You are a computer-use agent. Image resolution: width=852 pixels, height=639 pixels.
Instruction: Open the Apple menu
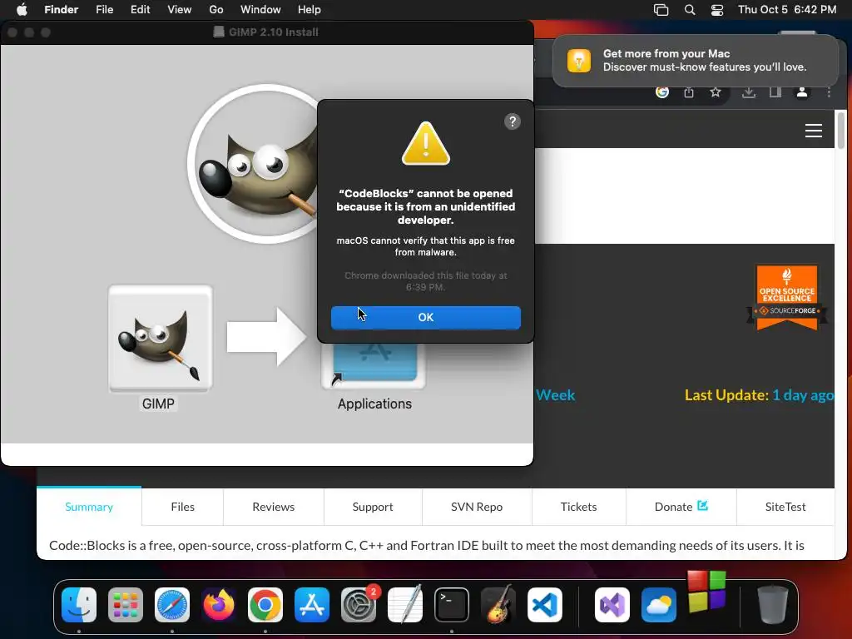[22, 10]
